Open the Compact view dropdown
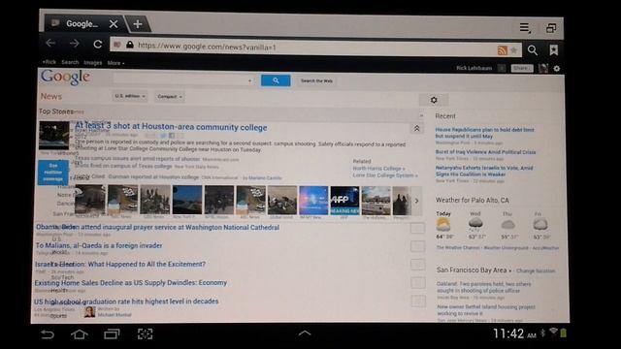 [170, 97]
